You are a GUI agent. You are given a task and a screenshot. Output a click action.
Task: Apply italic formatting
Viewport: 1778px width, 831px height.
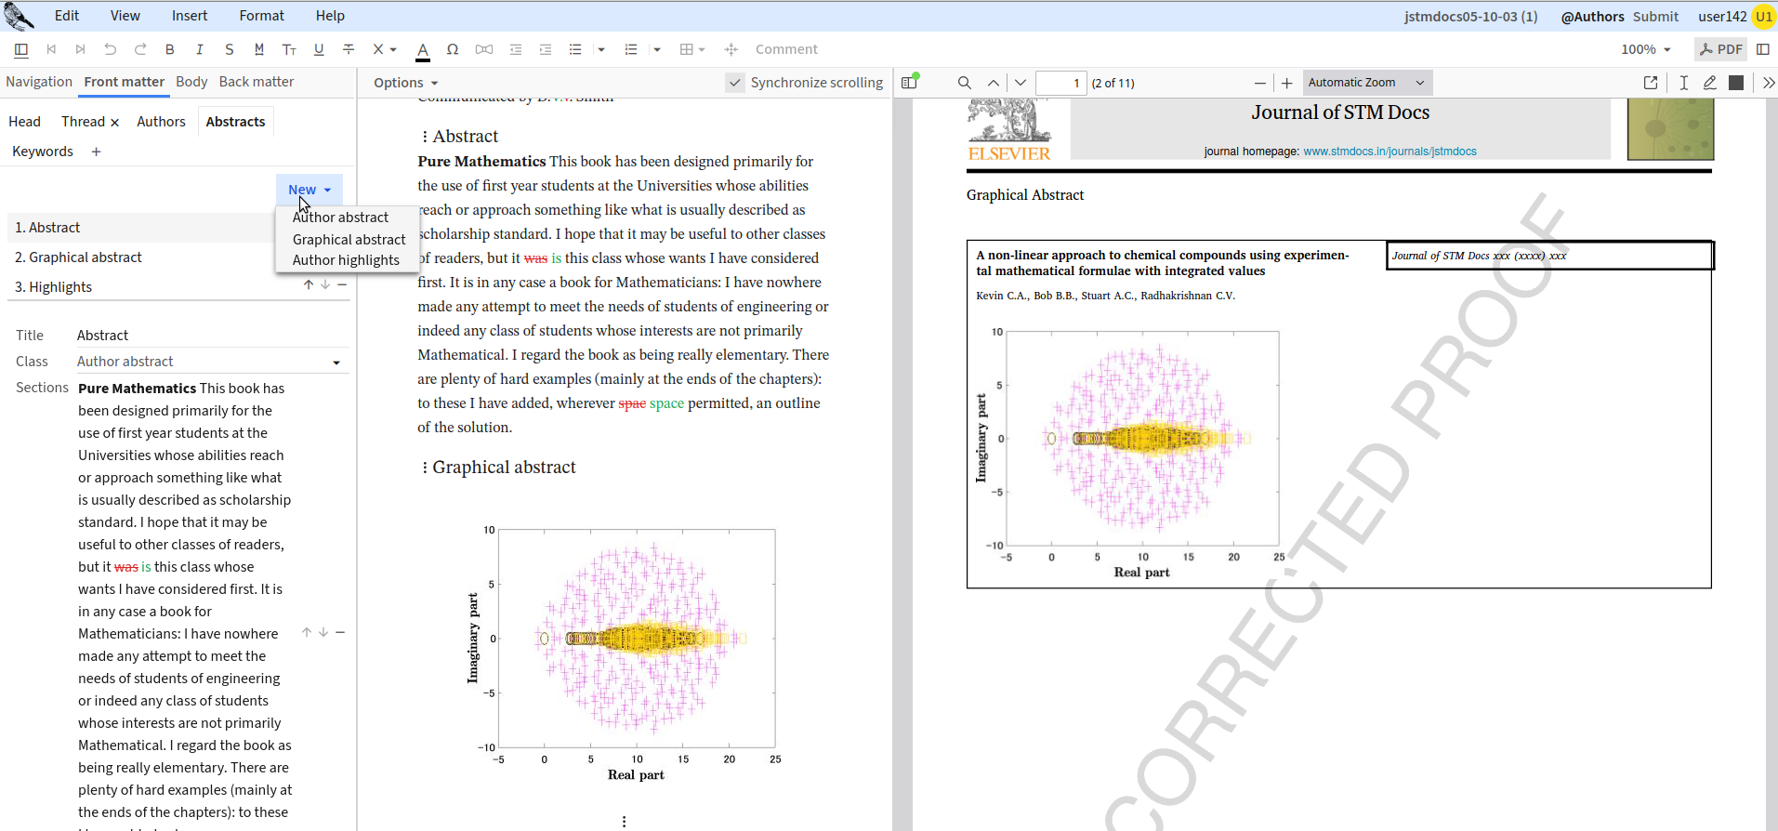click(x=199, y=49)
